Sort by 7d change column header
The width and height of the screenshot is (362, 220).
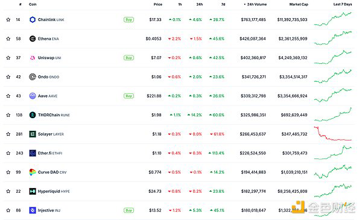point(223,4)
